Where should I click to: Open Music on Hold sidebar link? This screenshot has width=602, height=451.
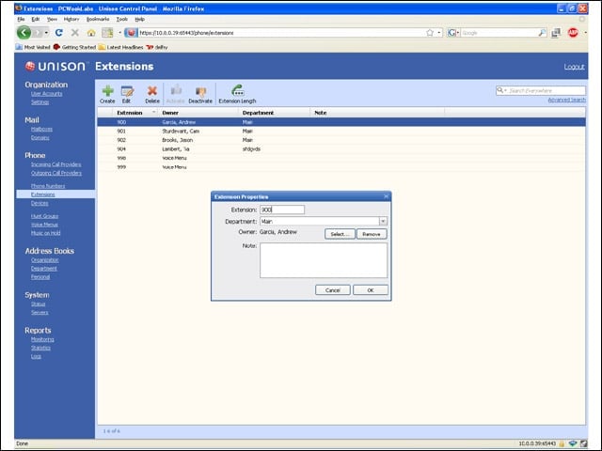46,233
